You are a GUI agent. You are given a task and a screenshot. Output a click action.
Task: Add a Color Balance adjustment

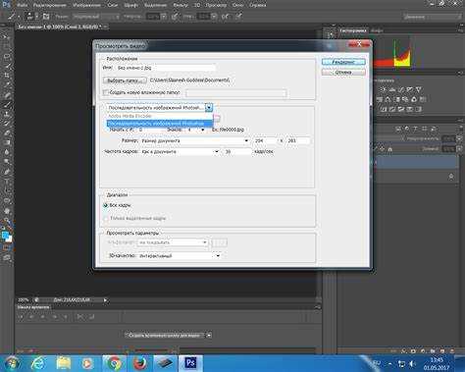[387, 99]
